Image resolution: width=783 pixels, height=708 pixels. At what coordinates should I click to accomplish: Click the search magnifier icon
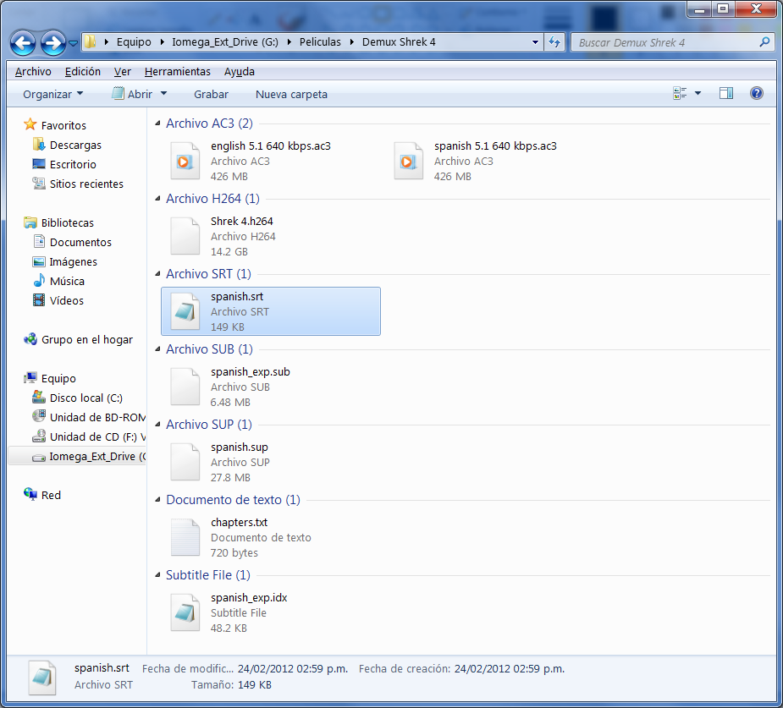(764, 42)
